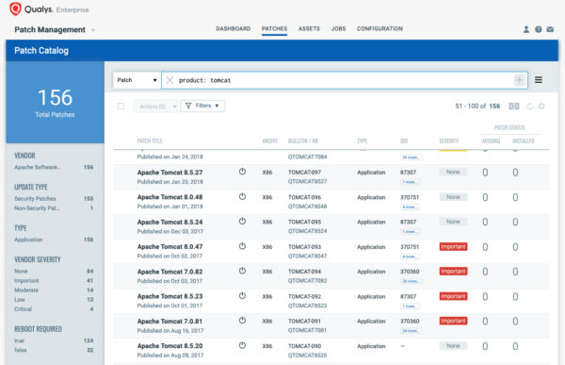Go to the Dashboard tab
This screenshot has height=365, width=565.
click(x=234, y=28)
